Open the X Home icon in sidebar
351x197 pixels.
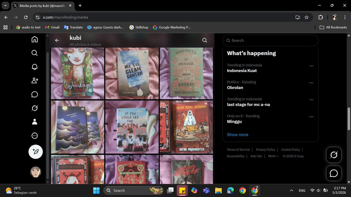coord(35,39)
